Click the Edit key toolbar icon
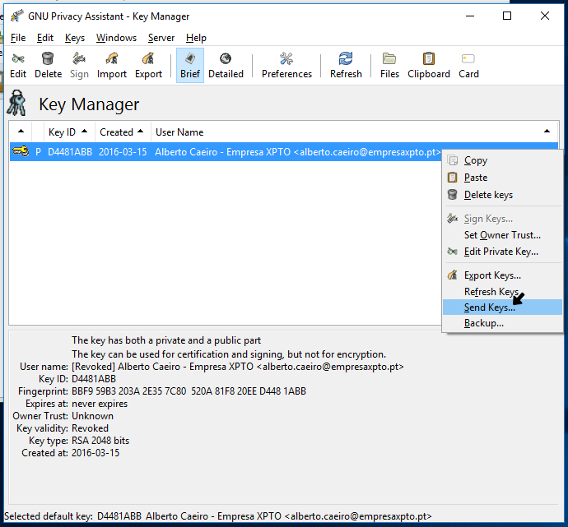The width and height of the screenshot is (568, 527). tap(18, 66)
